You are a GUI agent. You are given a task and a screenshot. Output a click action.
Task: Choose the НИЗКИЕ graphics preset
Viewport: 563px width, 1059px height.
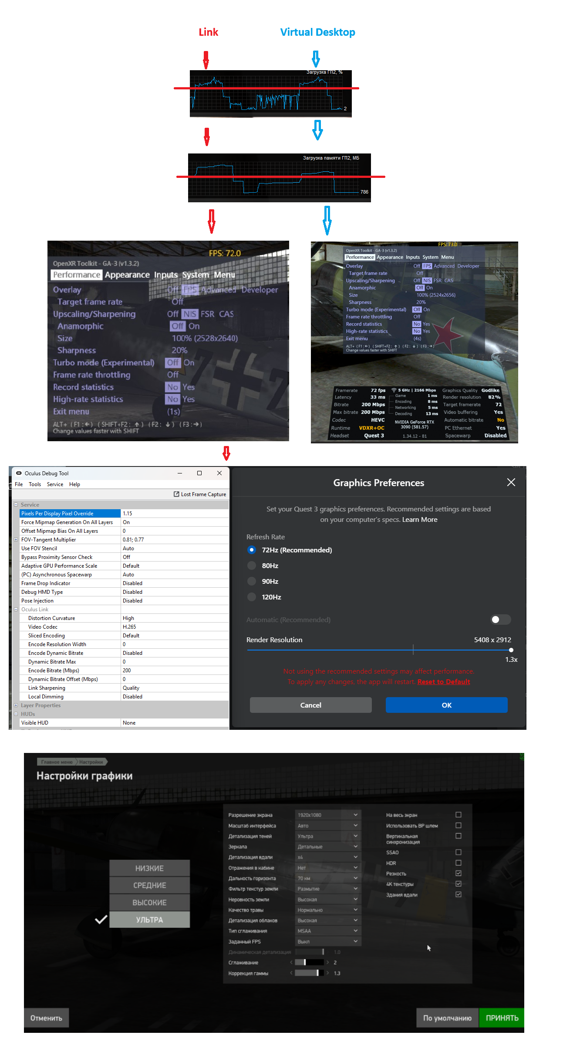coord(149,868)
